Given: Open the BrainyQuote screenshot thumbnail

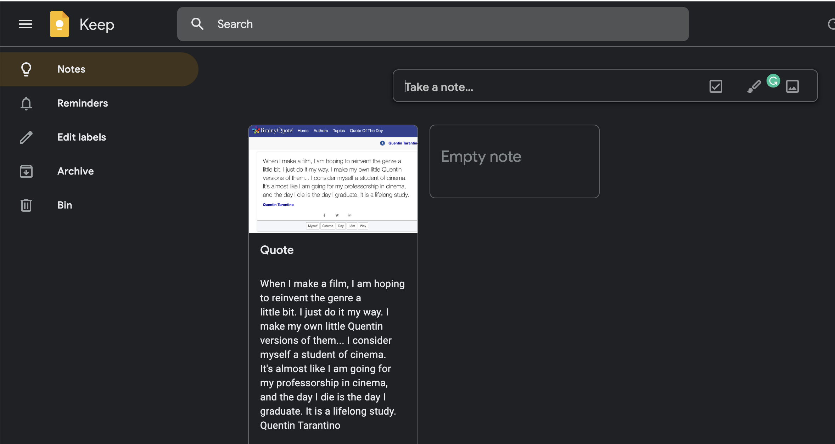Looking at the screenshot, I should point(333,179).
